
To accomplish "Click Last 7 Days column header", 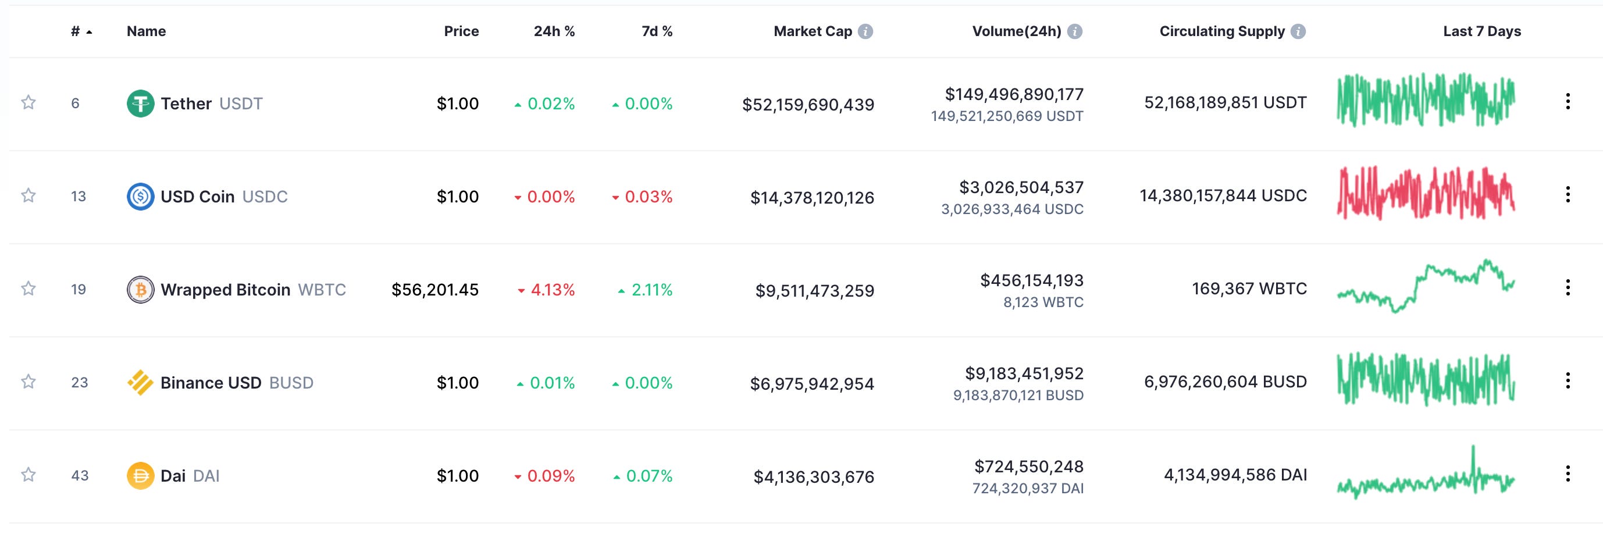I will [1481, 31].
